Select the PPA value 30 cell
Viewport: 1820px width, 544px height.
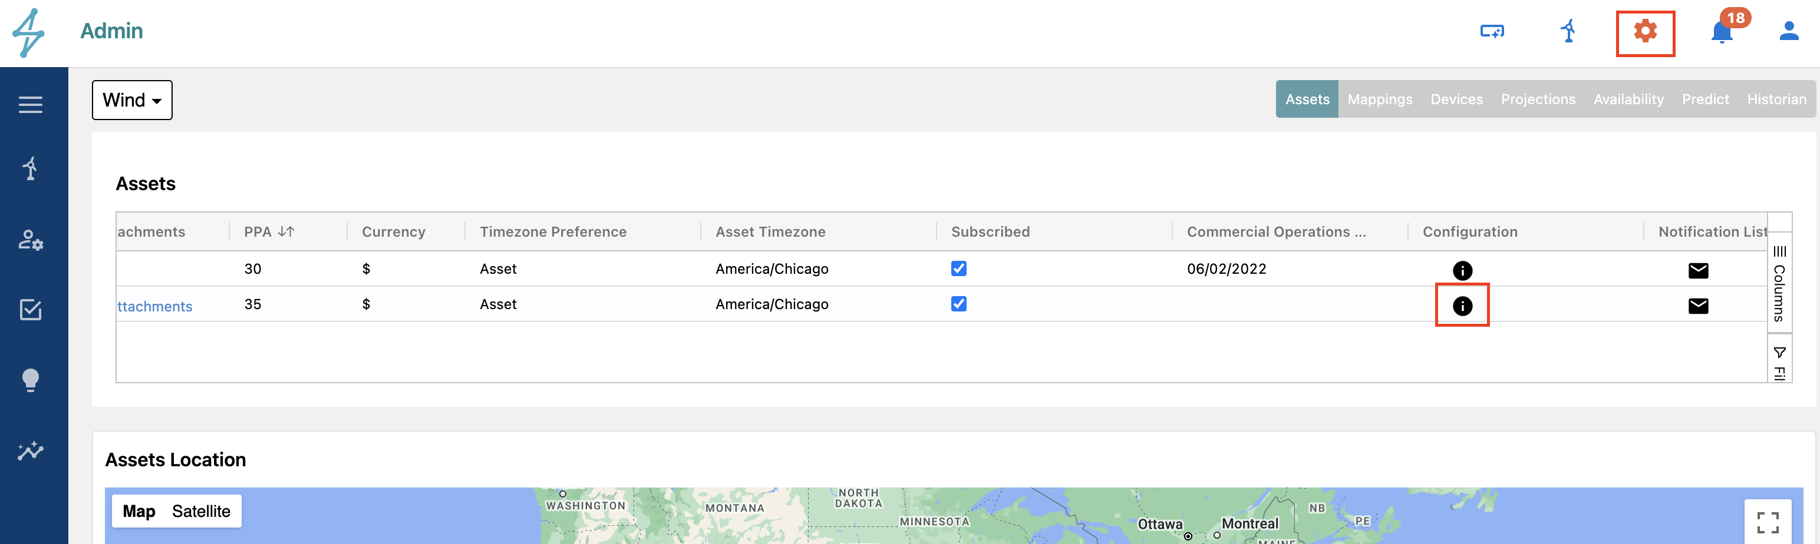pos(252,269)
